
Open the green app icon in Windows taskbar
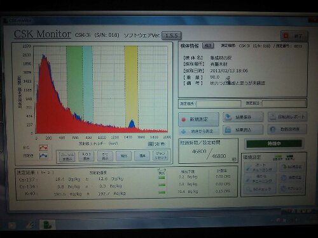(x=48, y=225)
